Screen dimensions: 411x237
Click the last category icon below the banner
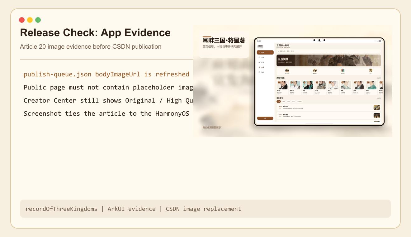pos(371,70)
